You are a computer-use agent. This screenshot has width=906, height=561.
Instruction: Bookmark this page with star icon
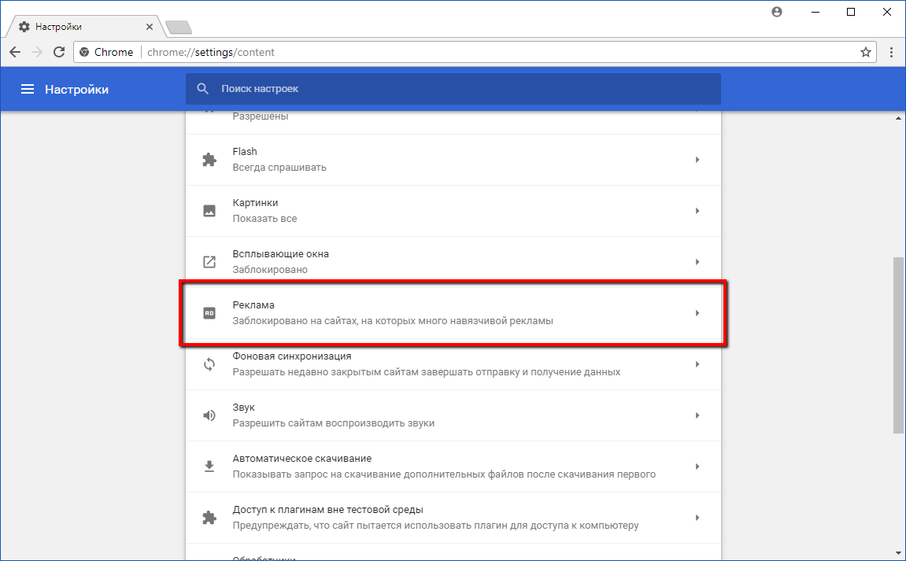pyautogui.click(x=866, y=52)
